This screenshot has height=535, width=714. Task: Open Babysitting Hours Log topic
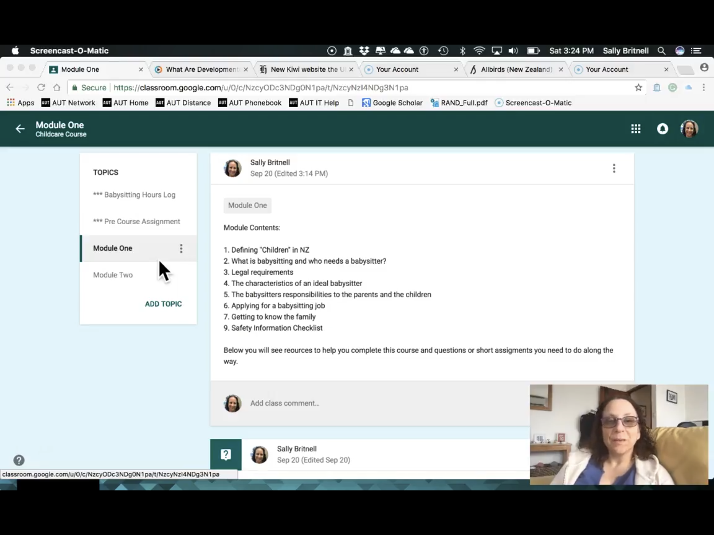[x=134, y=195]
